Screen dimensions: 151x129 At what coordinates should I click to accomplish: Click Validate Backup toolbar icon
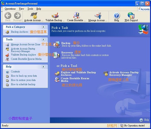click(x=55, y=15)
